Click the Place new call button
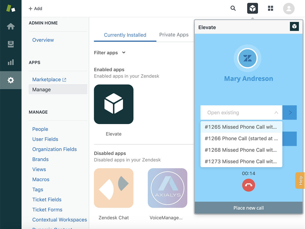 coord(248,208)
